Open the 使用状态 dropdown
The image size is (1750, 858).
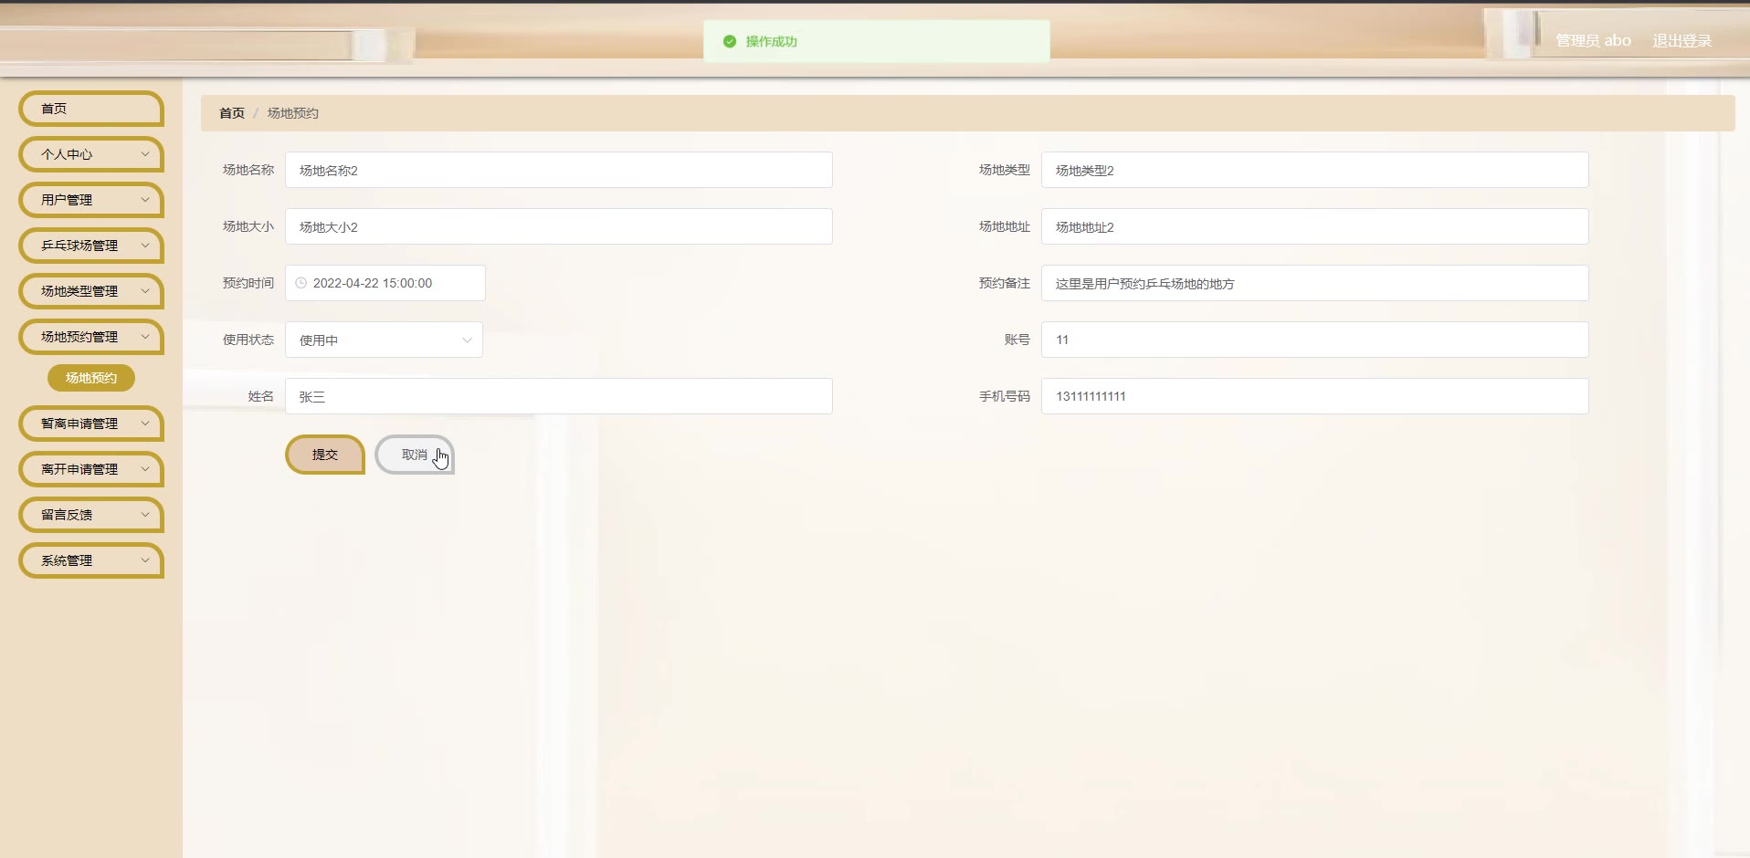click(385, 340)
